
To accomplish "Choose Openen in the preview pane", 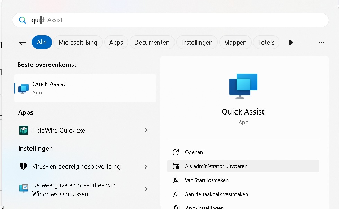I will coord(243,152).
